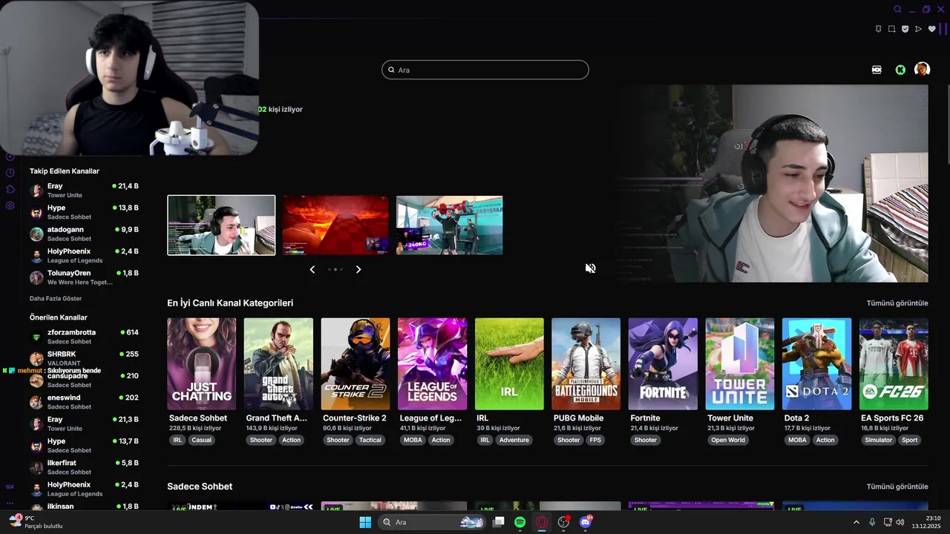The height and width of the screenshot is (534, 950).
Task: Open the Just Chatting category card
Action: 202,364
